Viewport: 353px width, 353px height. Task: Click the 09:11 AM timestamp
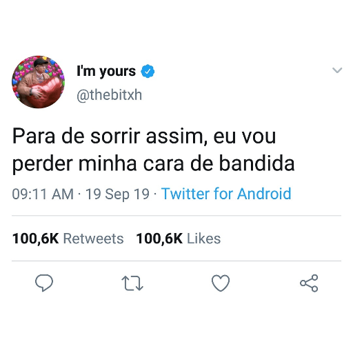(x=43, y=194)
